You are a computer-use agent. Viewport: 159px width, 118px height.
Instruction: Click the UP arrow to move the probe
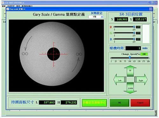tap(130, 71)
